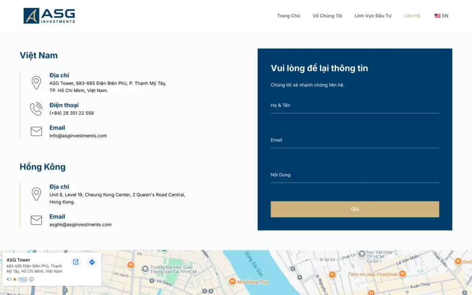Viewport: 472px width, 295px height.
Task: Open the Trang Chủ menu item
Action: coord(289,16)
